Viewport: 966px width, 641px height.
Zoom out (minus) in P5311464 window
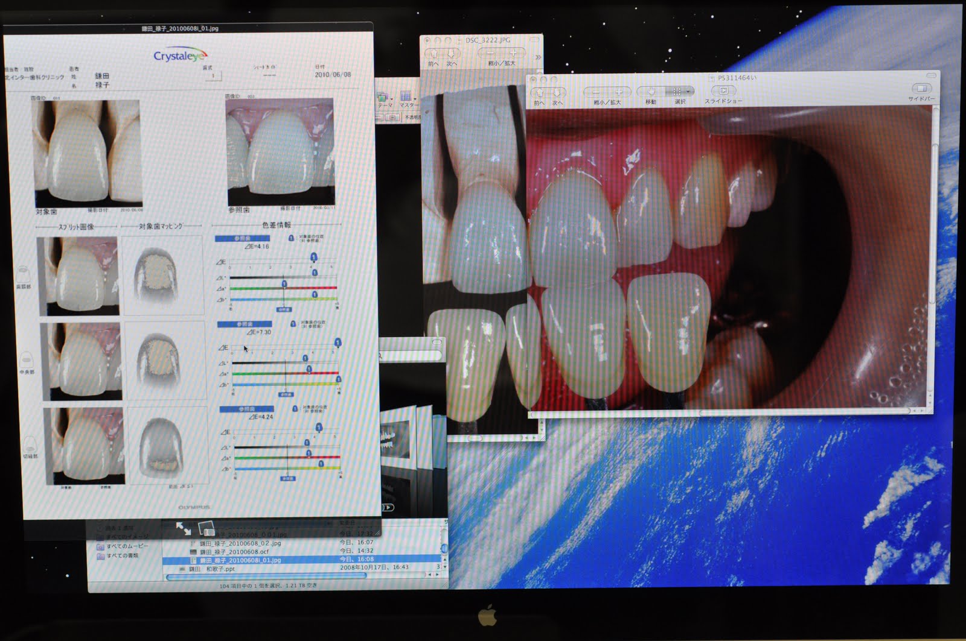click(x=597, y=92)
